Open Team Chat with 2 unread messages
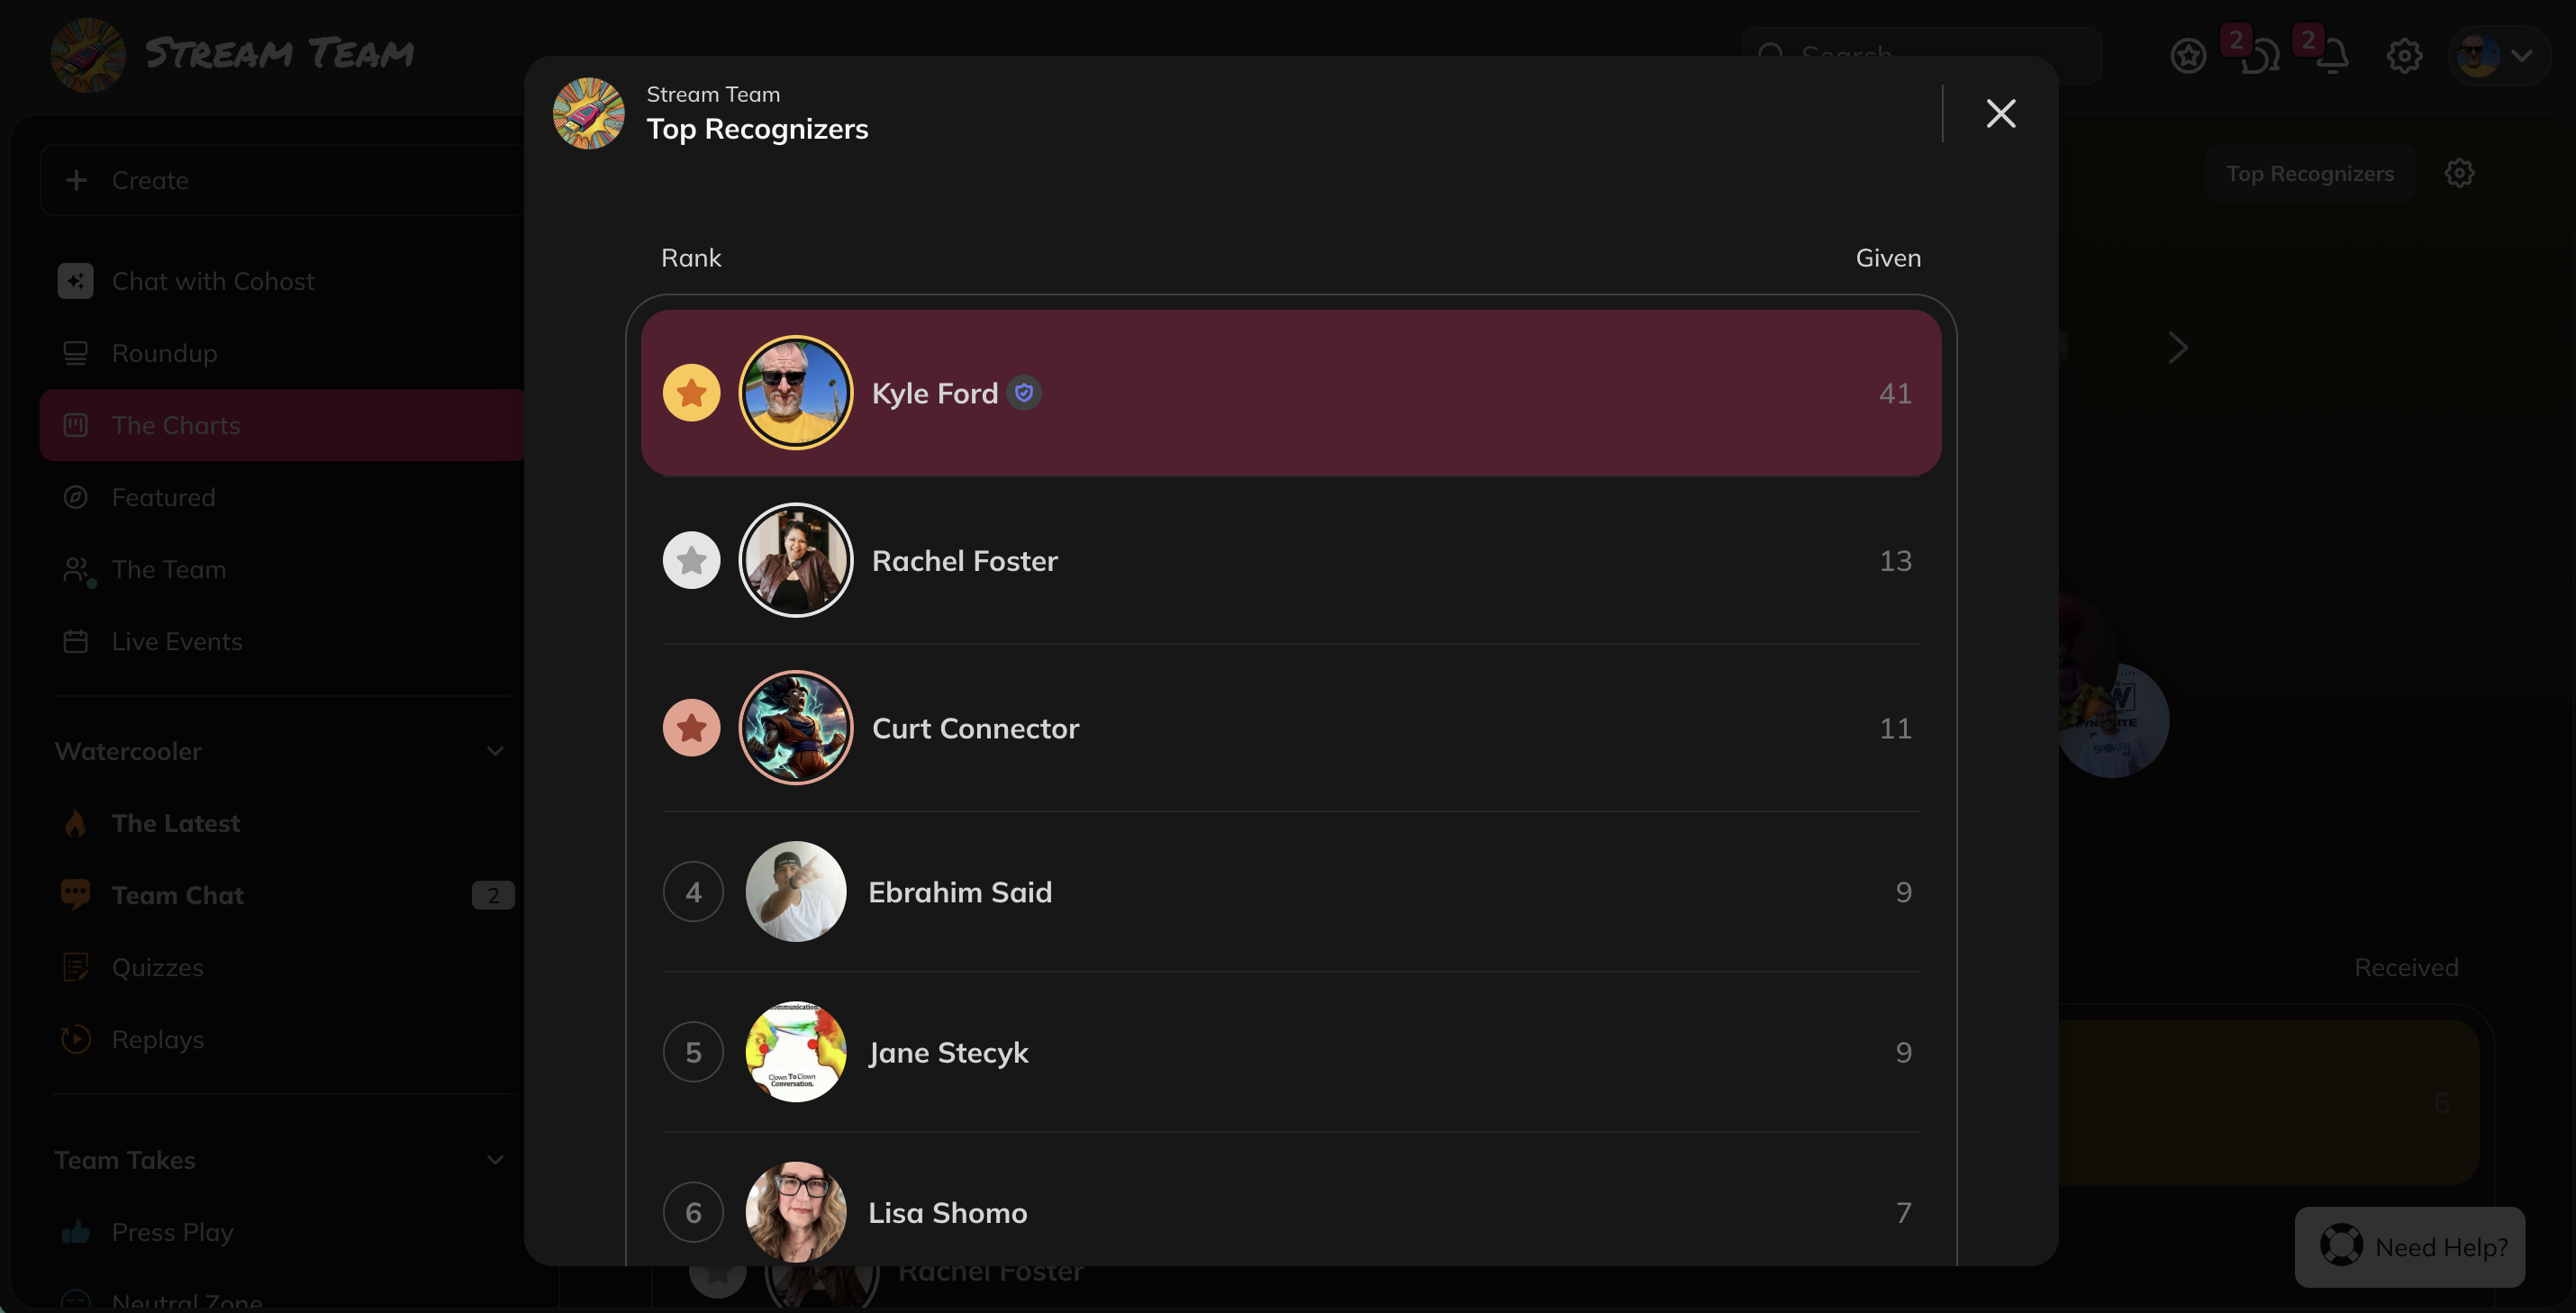The image size is (2576, 1313). pyautogui.click(x=177, y=895)
